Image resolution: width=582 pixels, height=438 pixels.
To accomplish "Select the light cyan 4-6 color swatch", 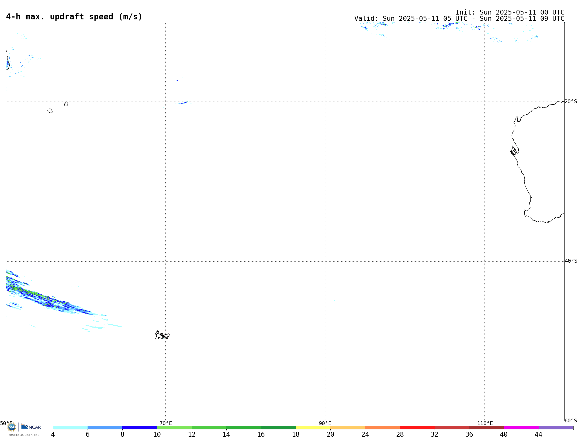I will pyautogui.click(x=70, y=428).
